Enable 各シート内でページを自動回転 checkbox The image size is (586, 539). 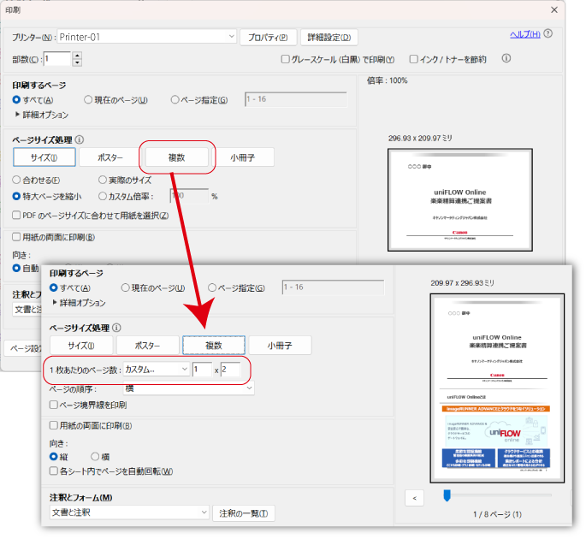coord(54,471)
